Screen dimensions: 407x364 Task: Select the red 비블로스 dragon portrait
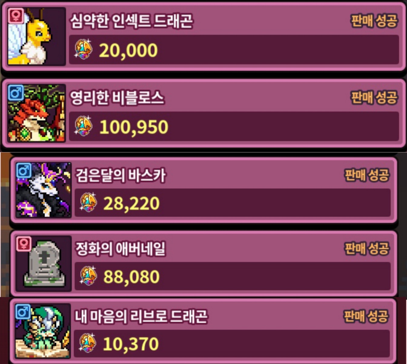(36, 113)
